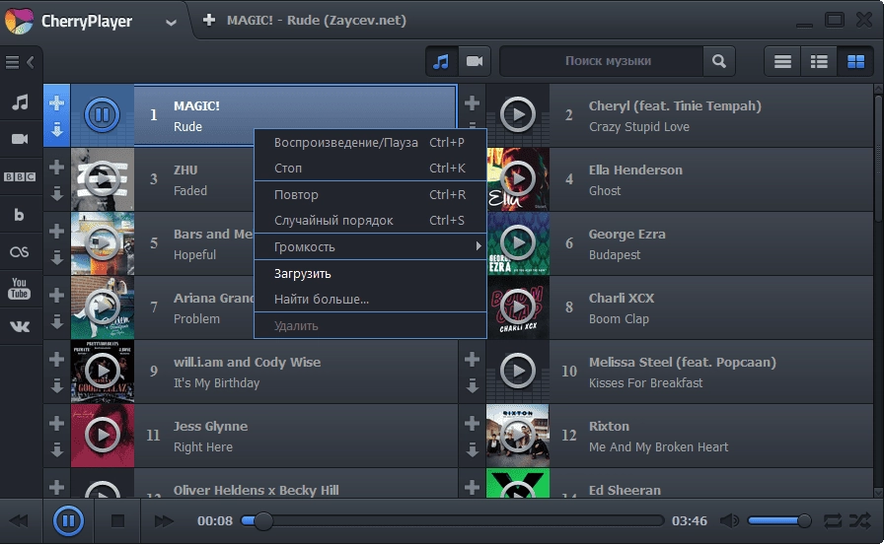Add Bars and Melody Hopeful to playlist
The height and width of the screenshot is (545, 884).
[x=56, y=231]
